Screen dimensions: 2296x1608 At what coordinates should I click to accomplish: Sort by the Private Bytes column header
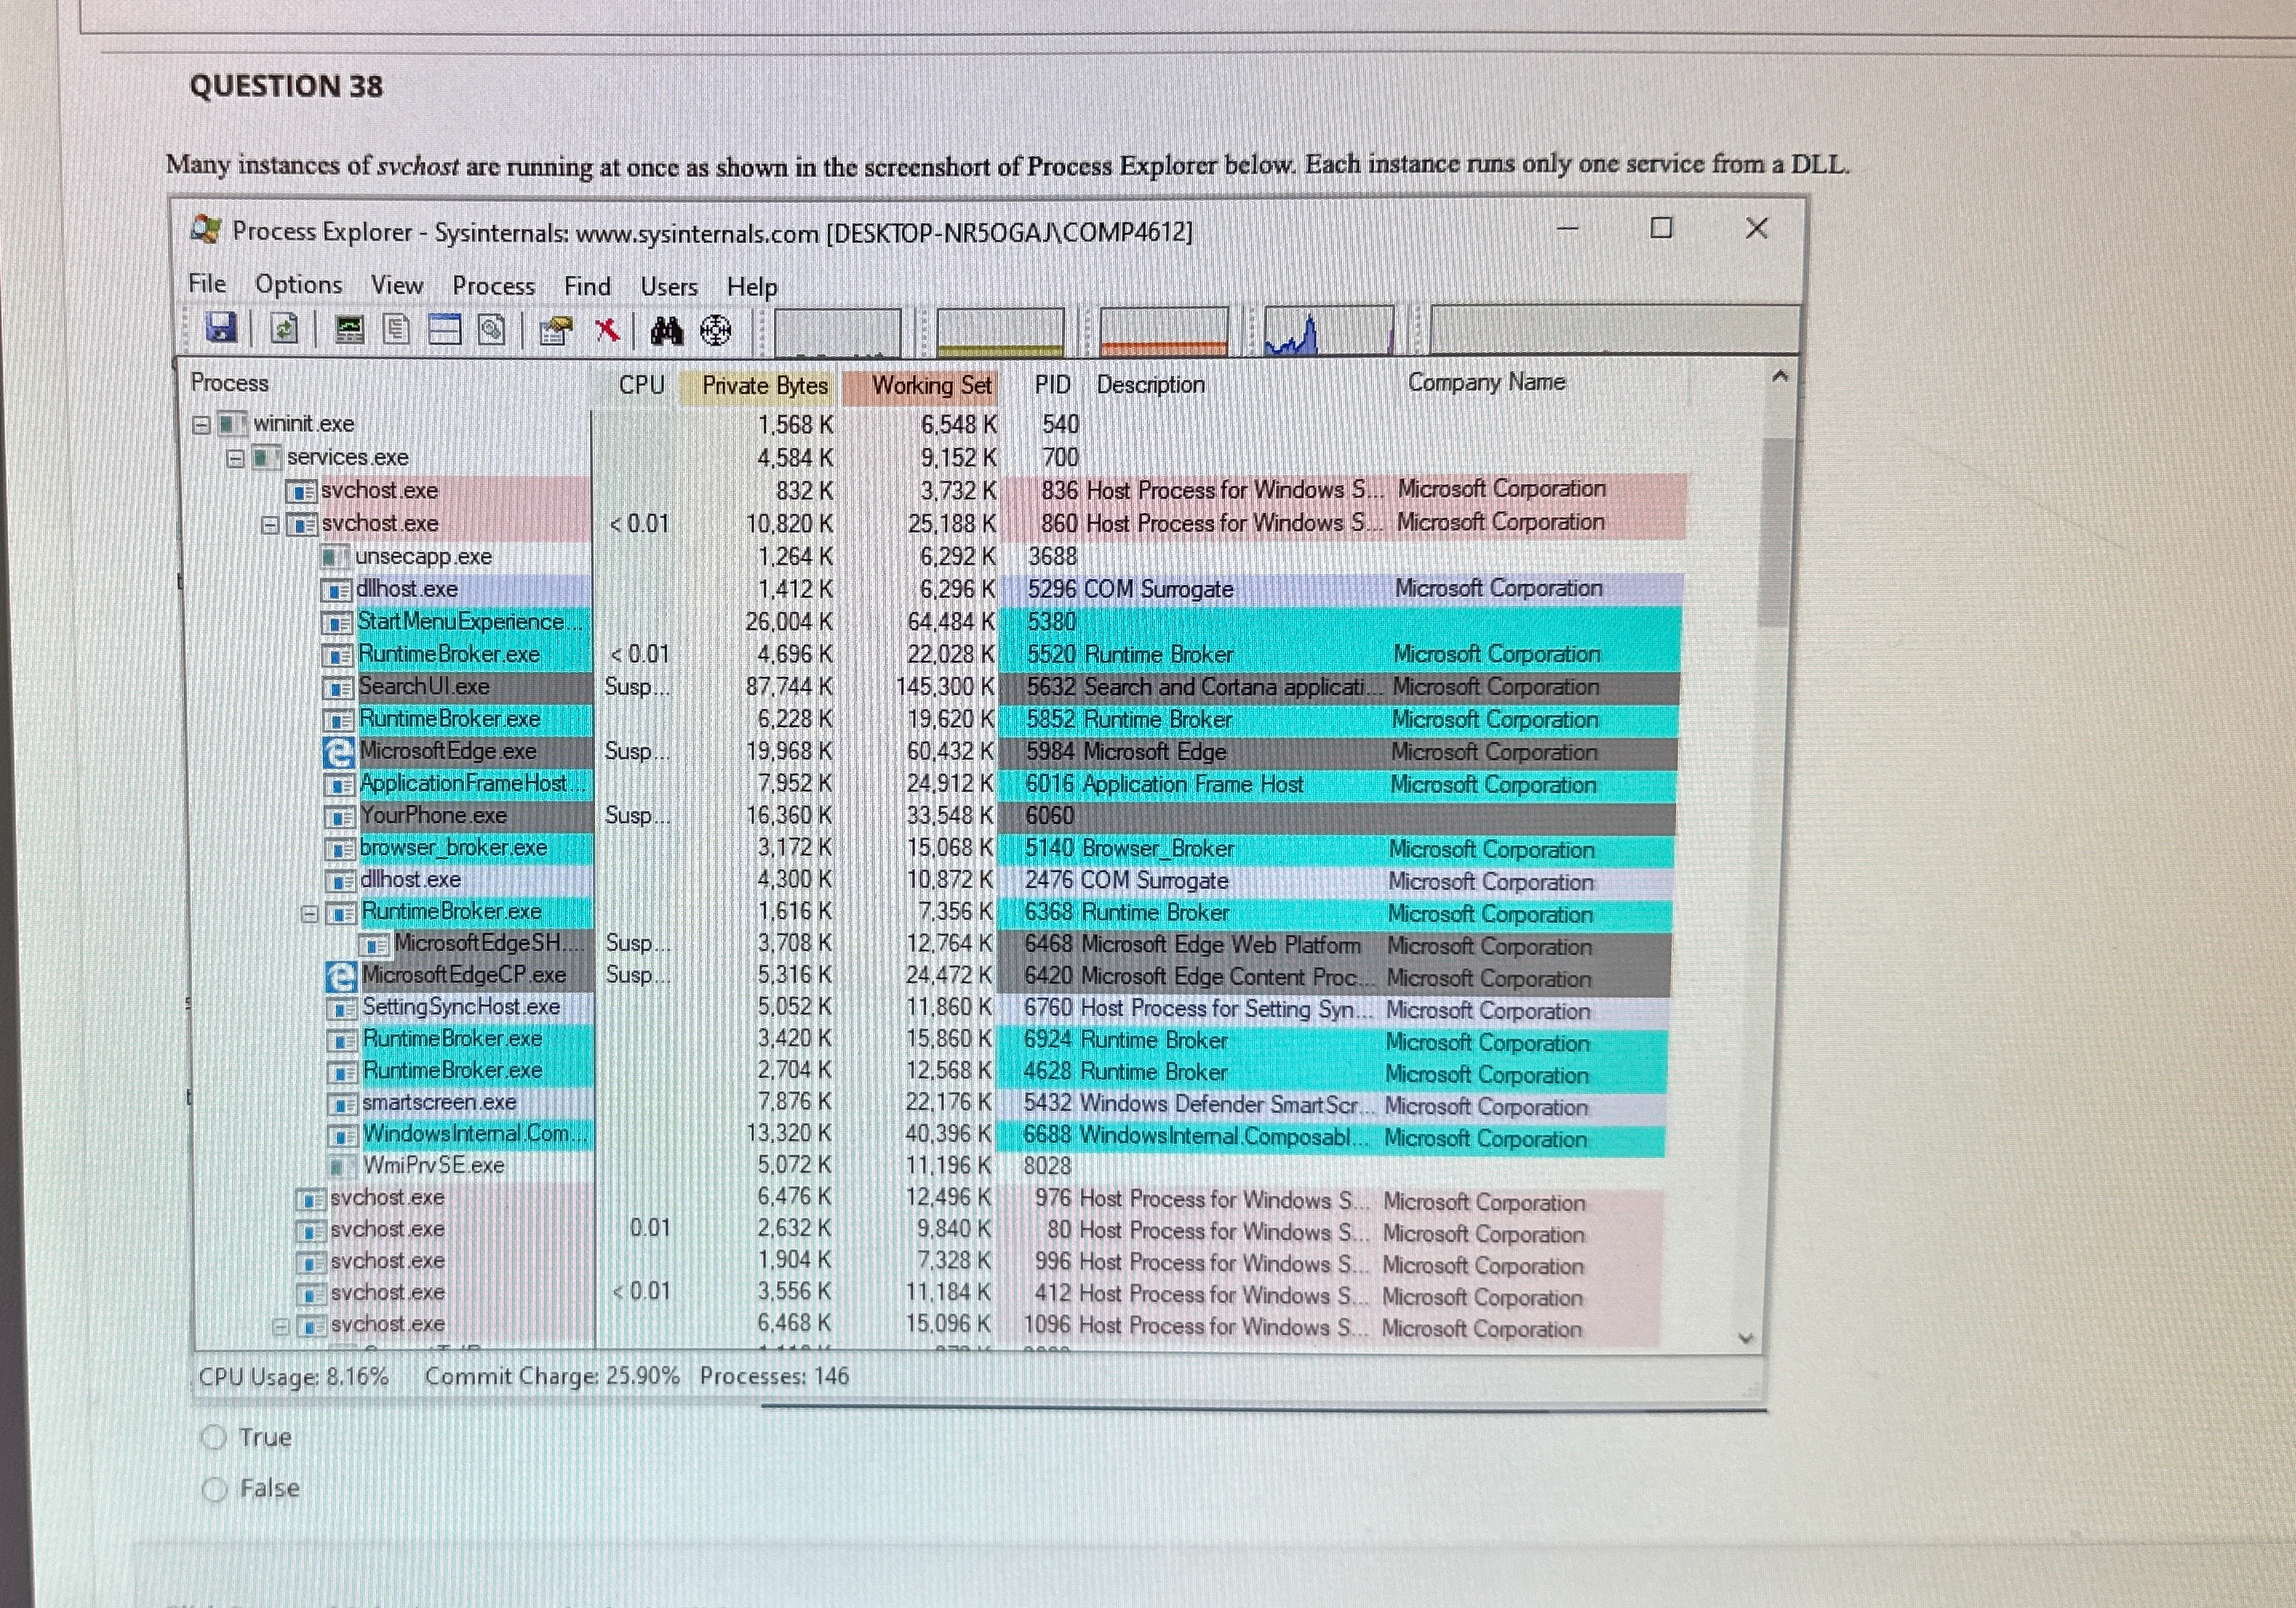(x=764, y=386)
